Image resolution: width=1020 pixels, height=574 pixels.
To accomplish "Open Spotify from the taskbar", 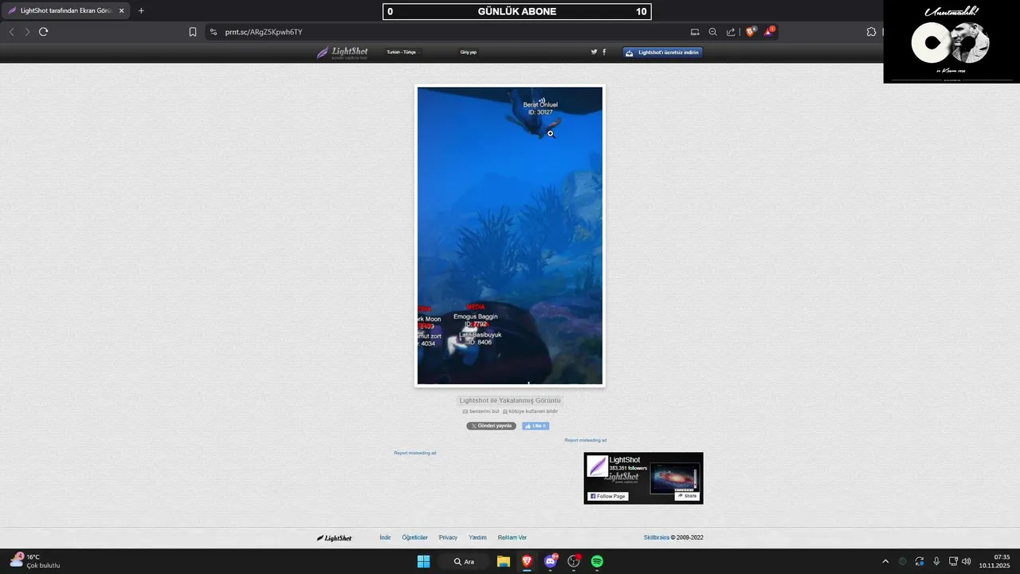I will click(597, 561).
